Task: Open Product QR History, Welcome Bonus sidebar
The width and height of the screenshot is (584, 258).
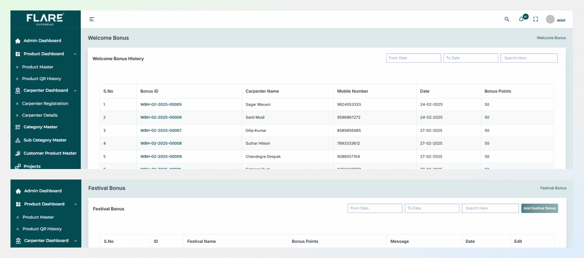Action: [41, 79]
